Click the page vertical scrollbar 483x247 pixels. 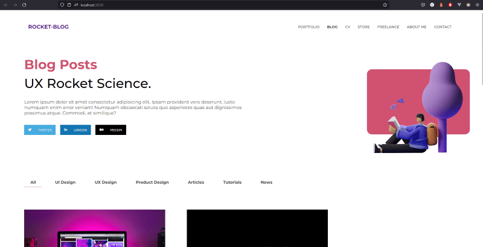click(x=481, y=49)
